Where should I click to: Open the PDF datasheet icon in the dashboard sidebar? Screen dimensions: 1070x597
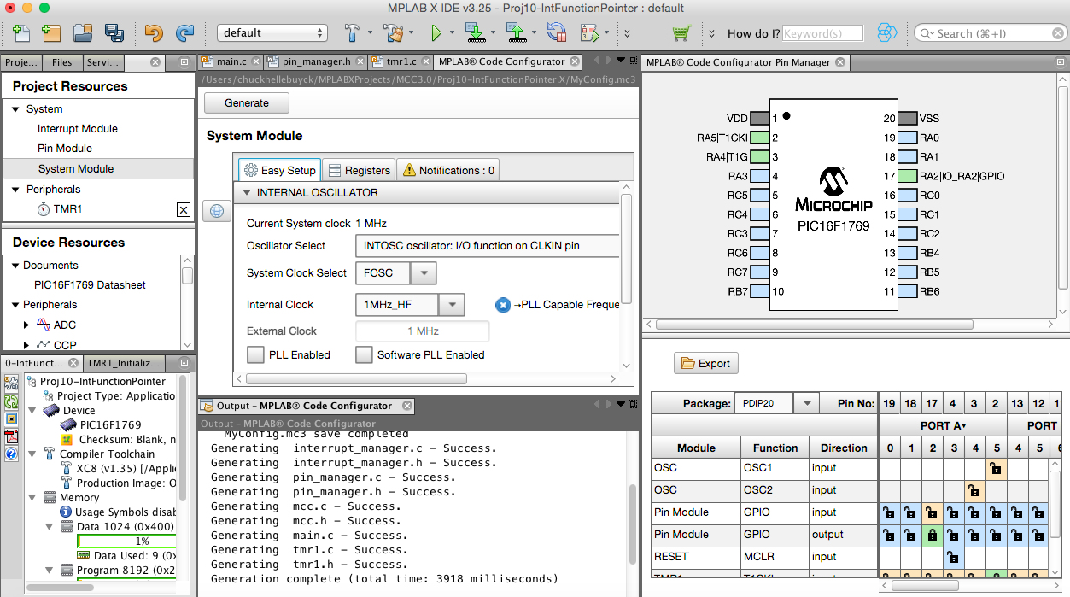(x=11, y=435)
